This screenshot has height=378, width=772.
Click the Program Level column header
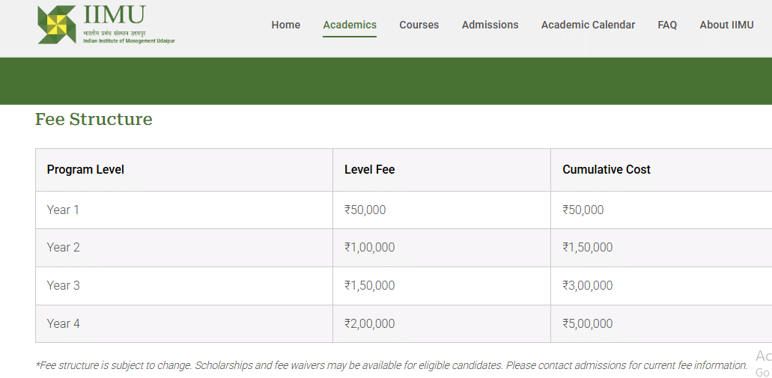(x=85, y=170)
